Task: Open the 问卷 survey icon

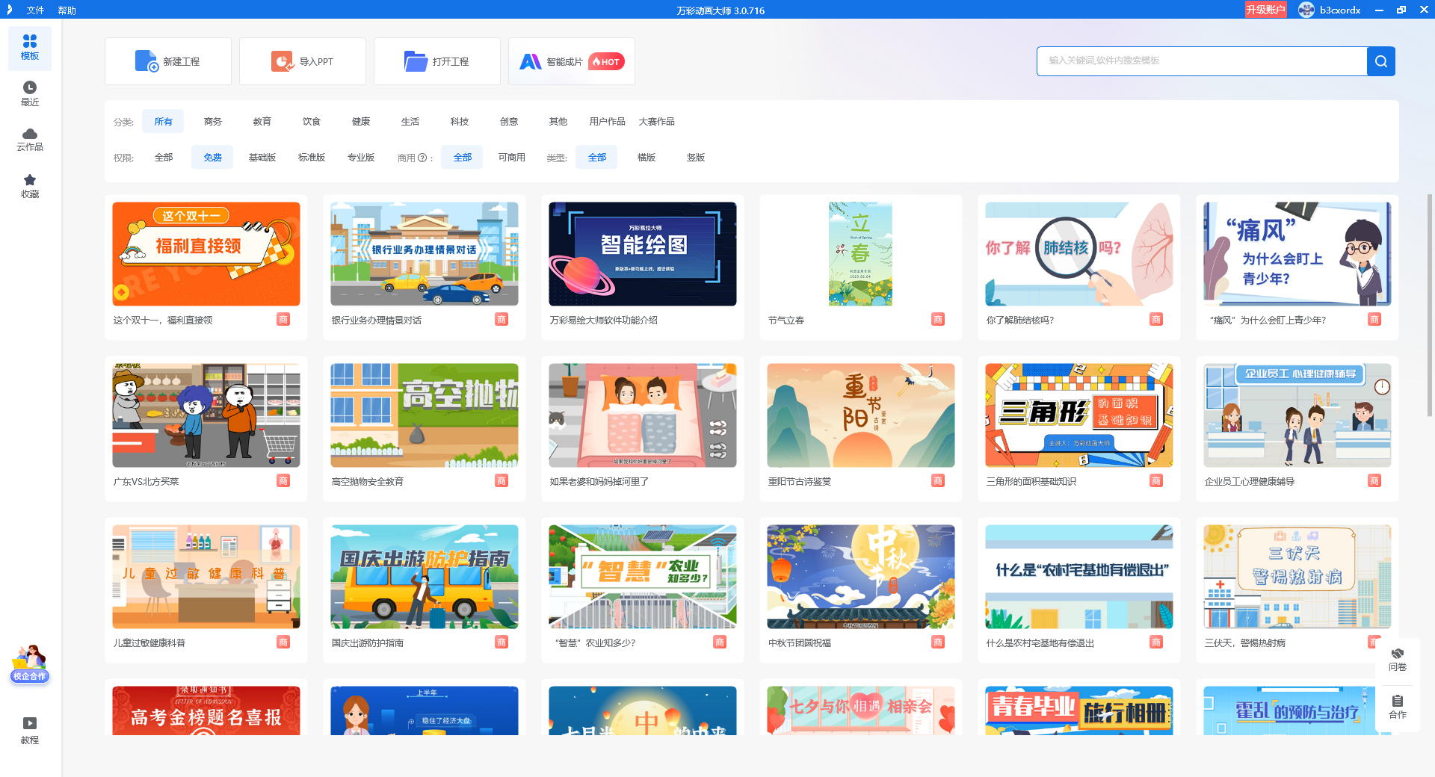Action: pos(1397,660)
